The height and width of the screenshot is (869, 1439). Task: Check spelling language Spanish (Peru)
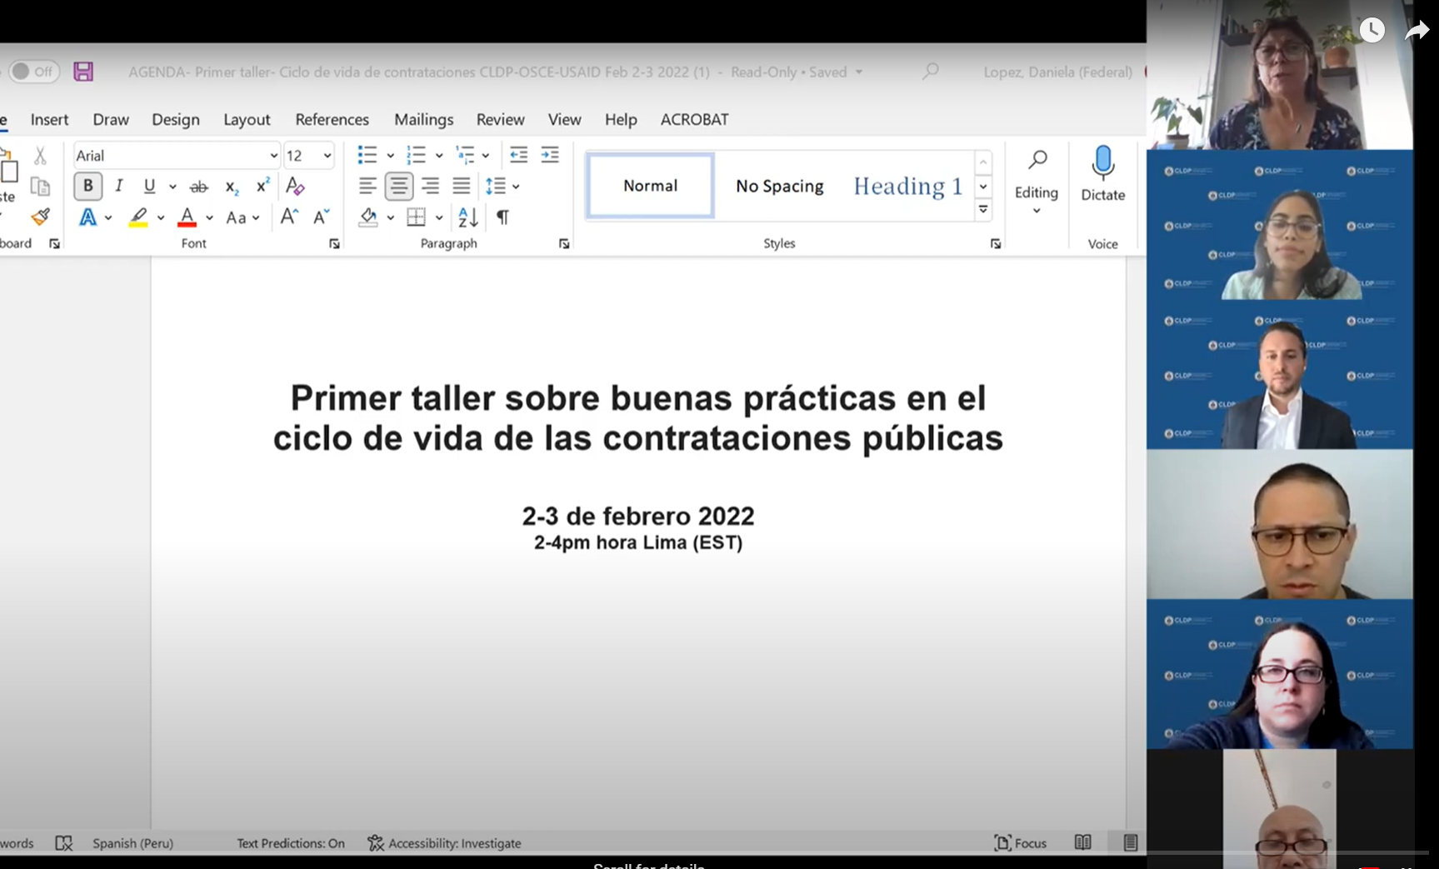tap(132, 843)
